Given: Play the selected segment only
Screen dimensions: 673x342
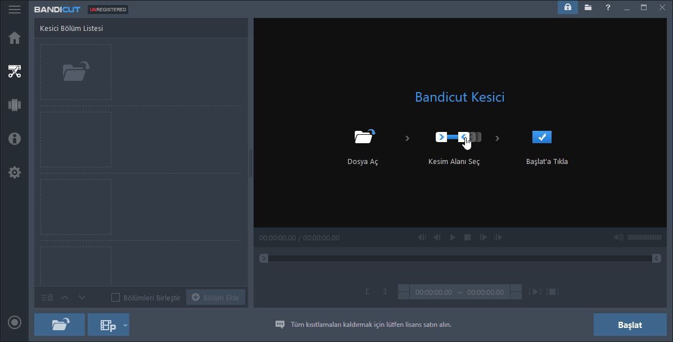Looking at the screenshot, I should (x=535, y=292).
